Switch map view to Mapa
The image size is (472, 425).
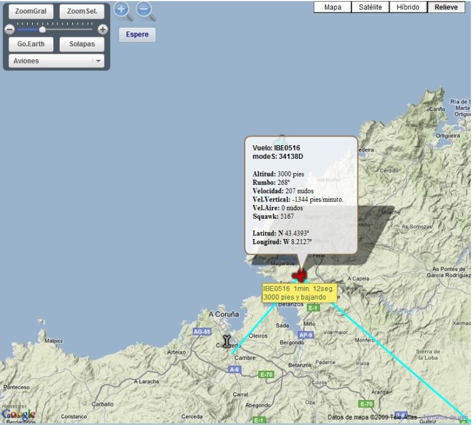point(333,7)
